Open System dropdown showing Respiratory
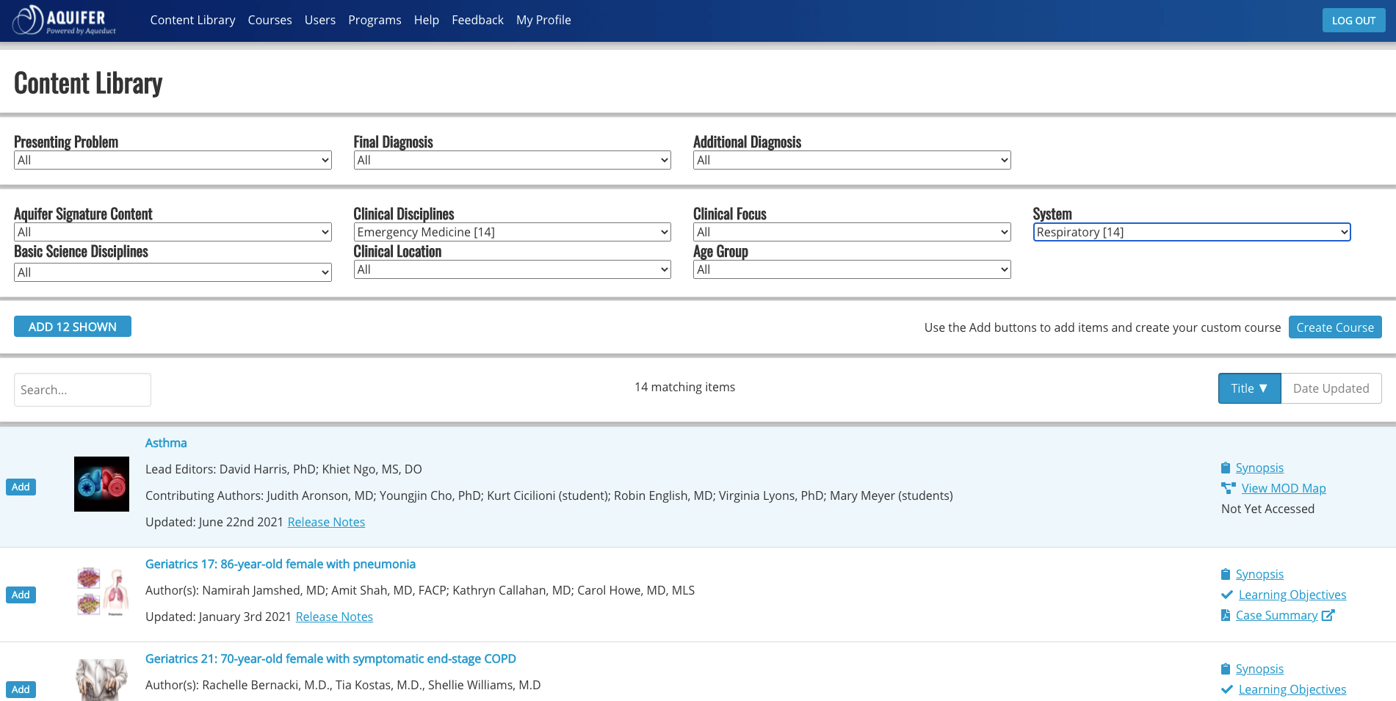The image size is (1396, 701). point(1192,232)
